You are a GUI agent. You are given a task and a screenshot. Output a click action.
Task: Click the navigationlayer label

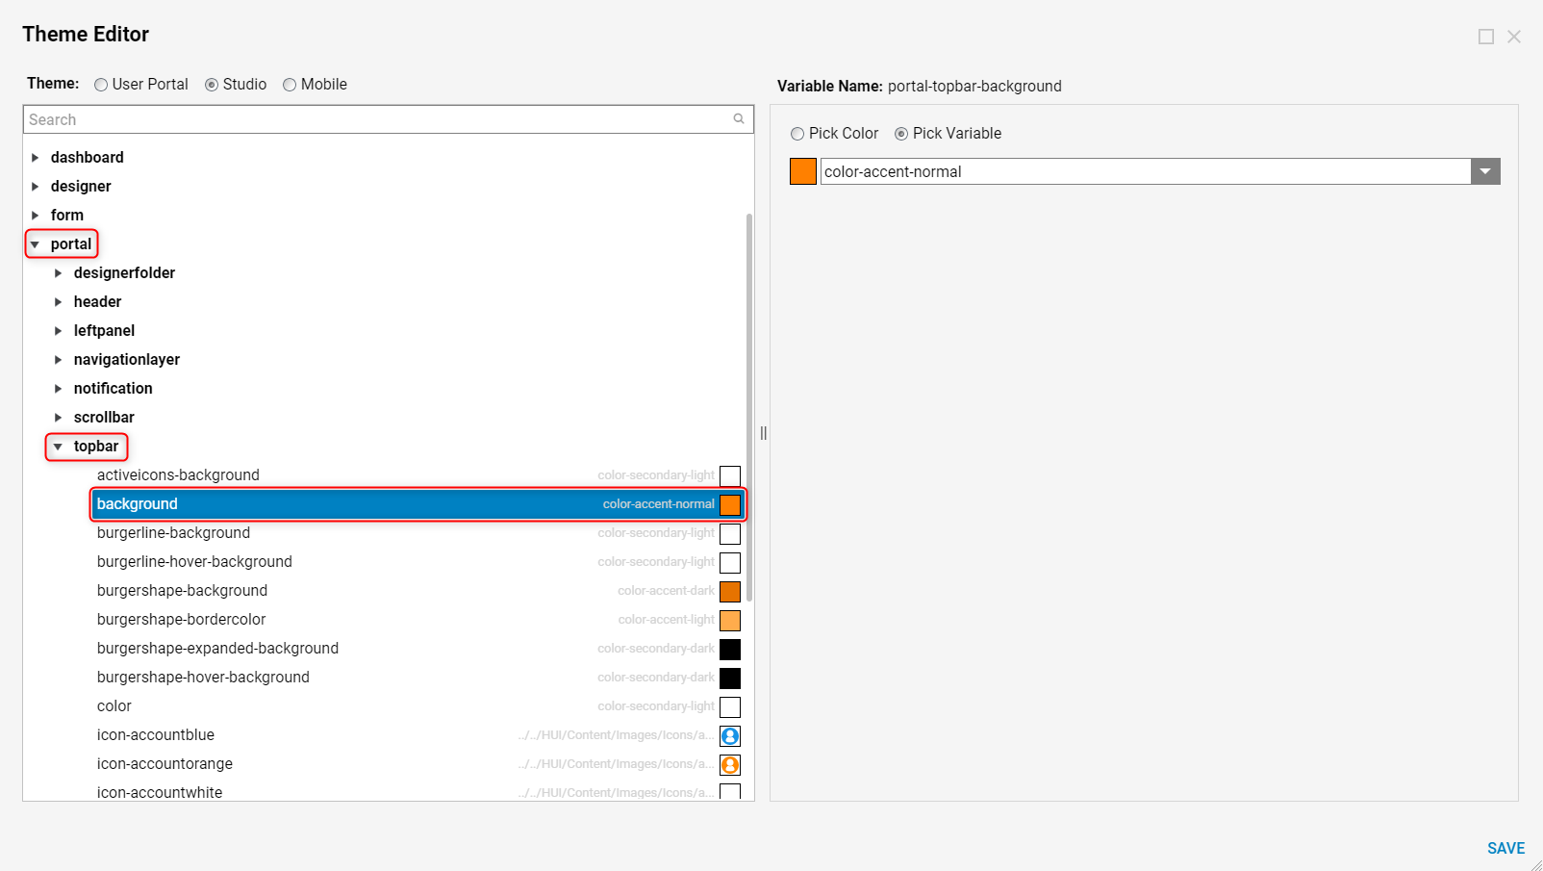click(127, 360)
